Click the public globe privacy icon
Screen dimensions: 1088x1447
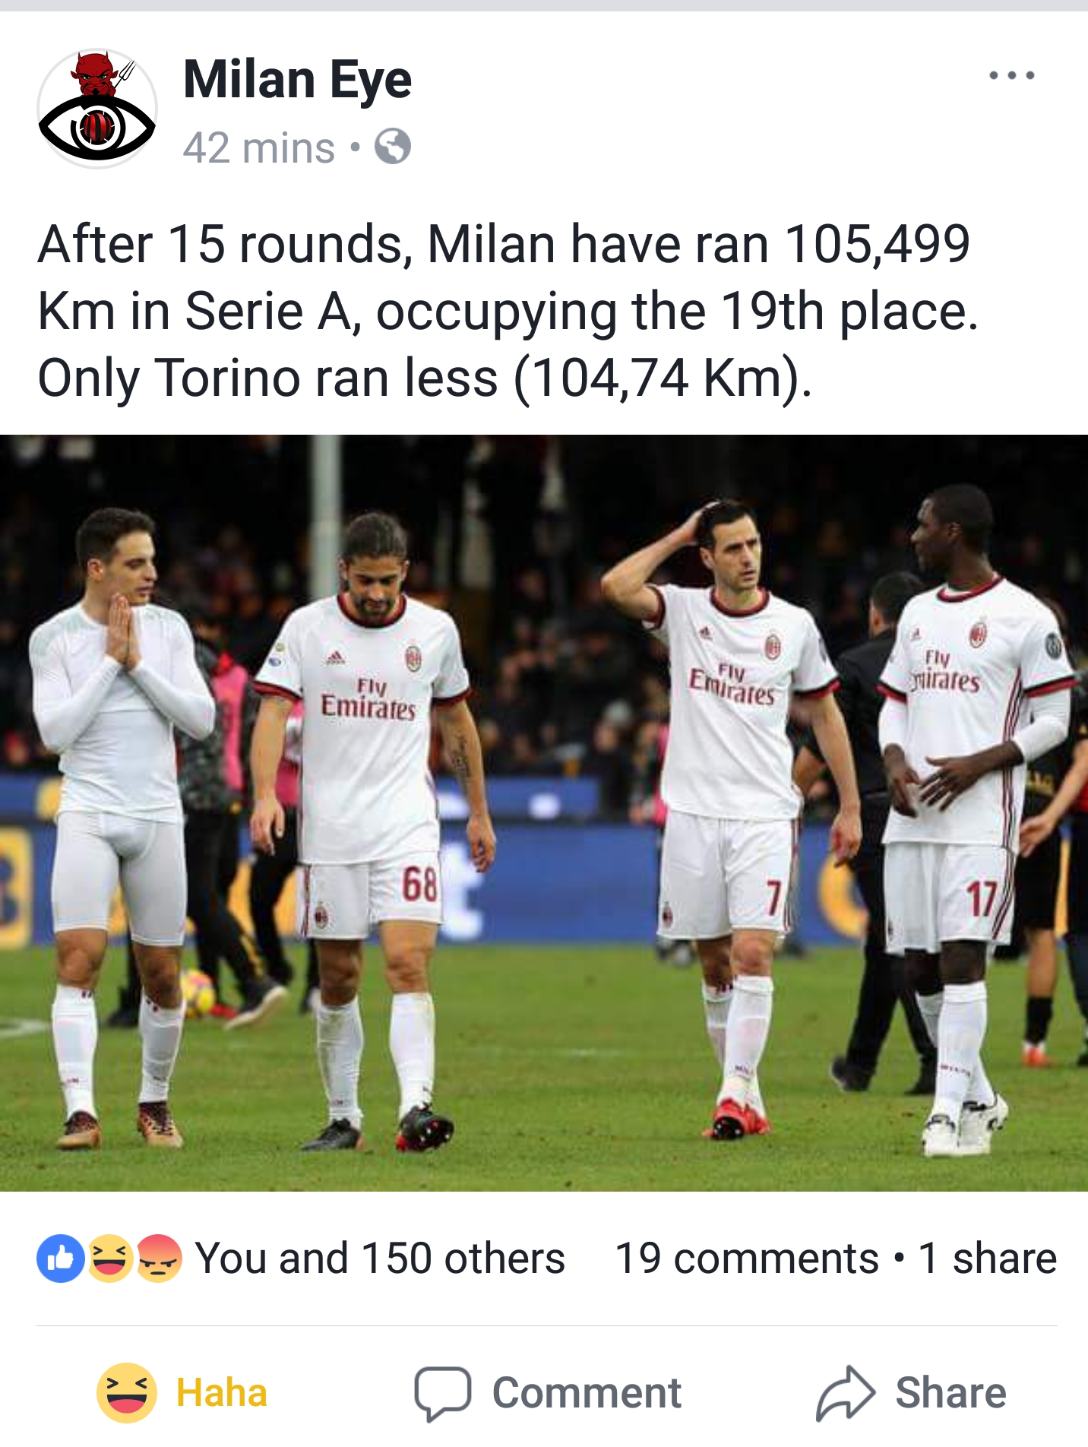pos(393,147)
